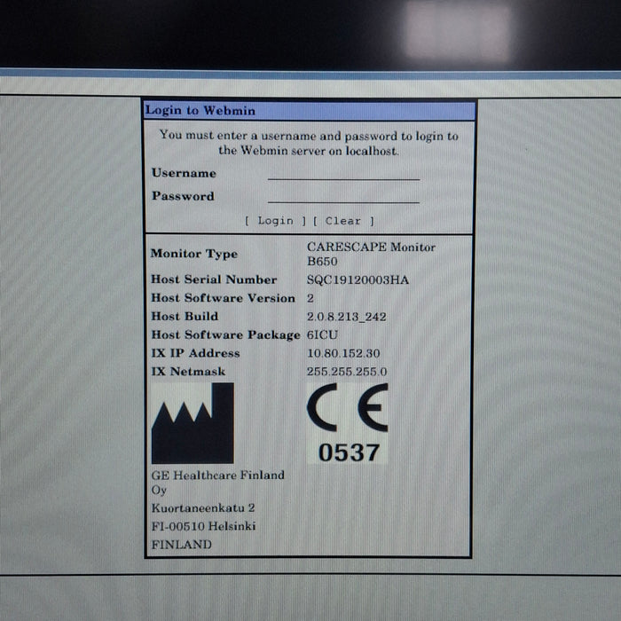Click the 'Username' label

coord(184,173)
